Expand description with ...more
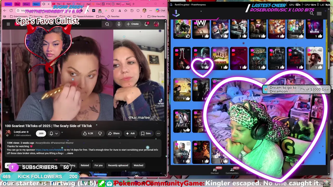The width and height of the screenshot is (333, 187). [69, 153]
